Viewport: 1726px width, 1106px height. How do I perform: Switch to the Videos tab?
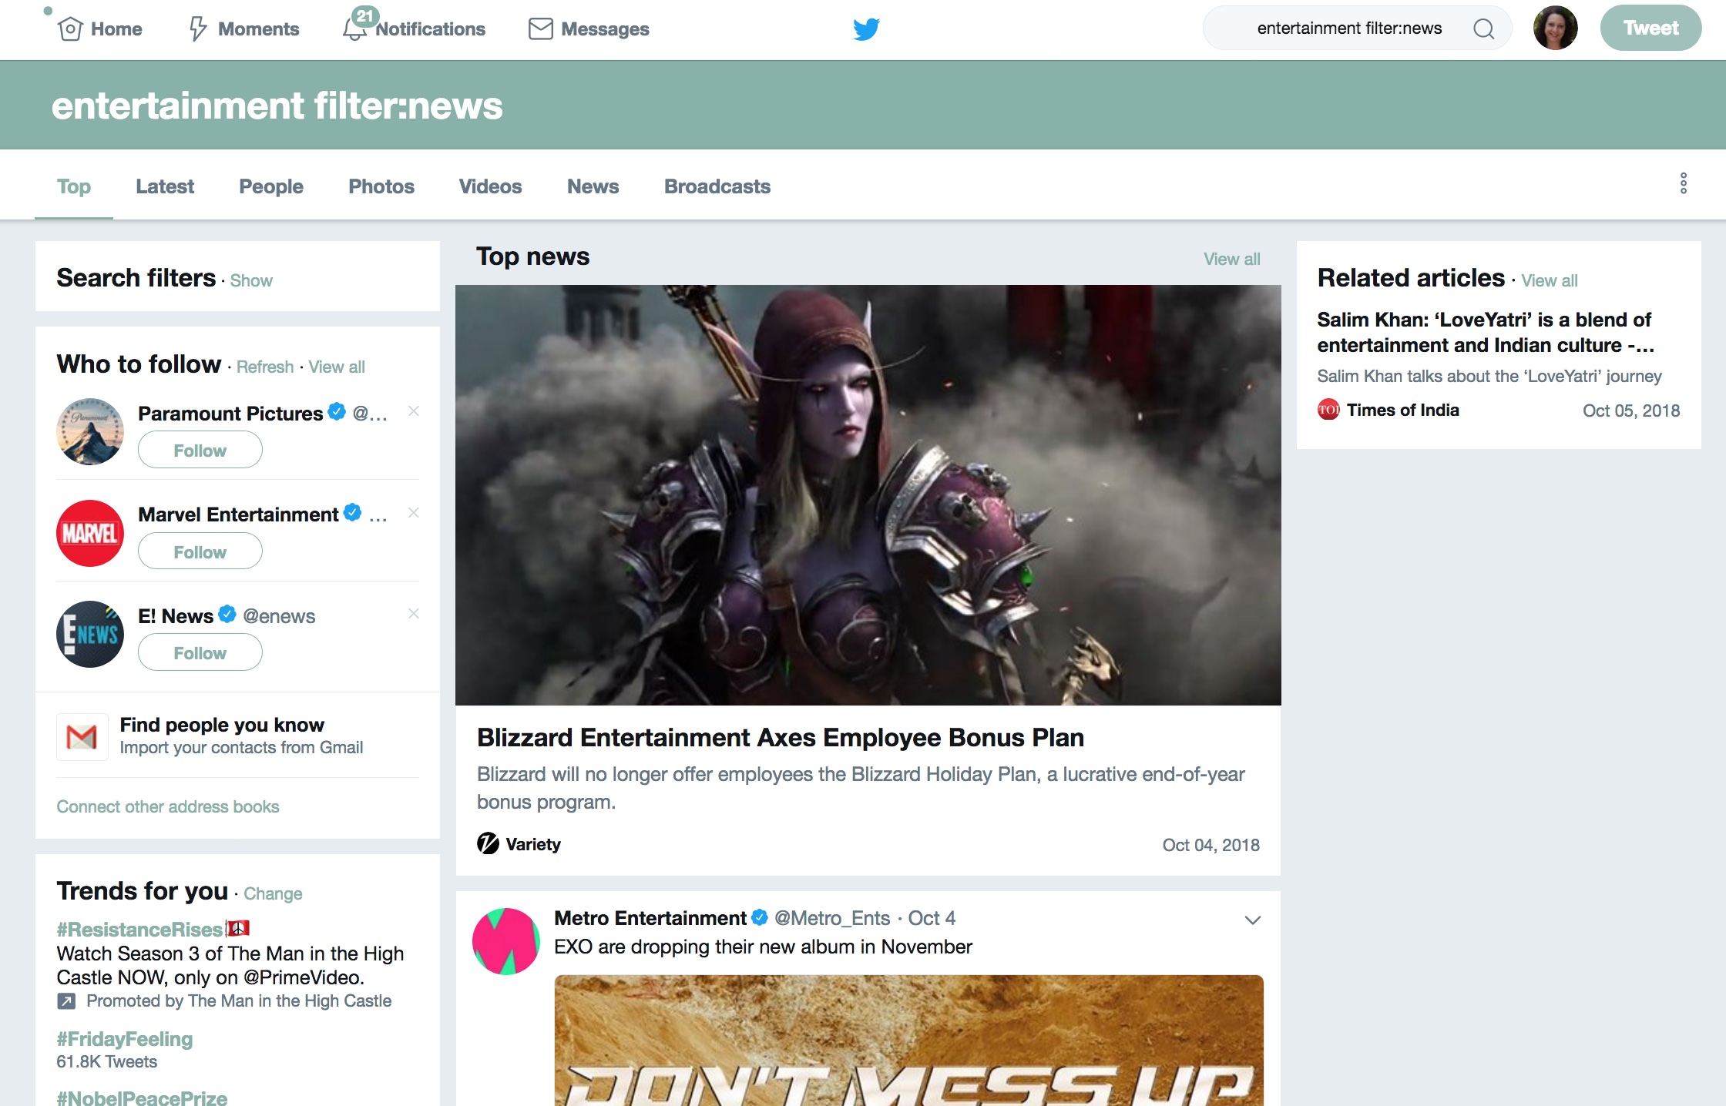tap(490, 186)
